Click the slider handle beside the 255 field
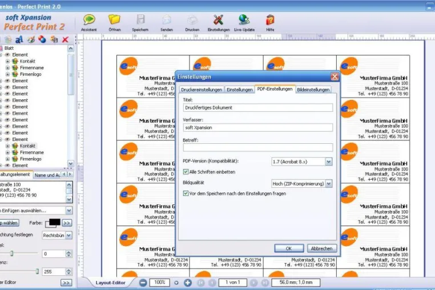The height and width of the screenshot is (290, 435). (37, 271)
